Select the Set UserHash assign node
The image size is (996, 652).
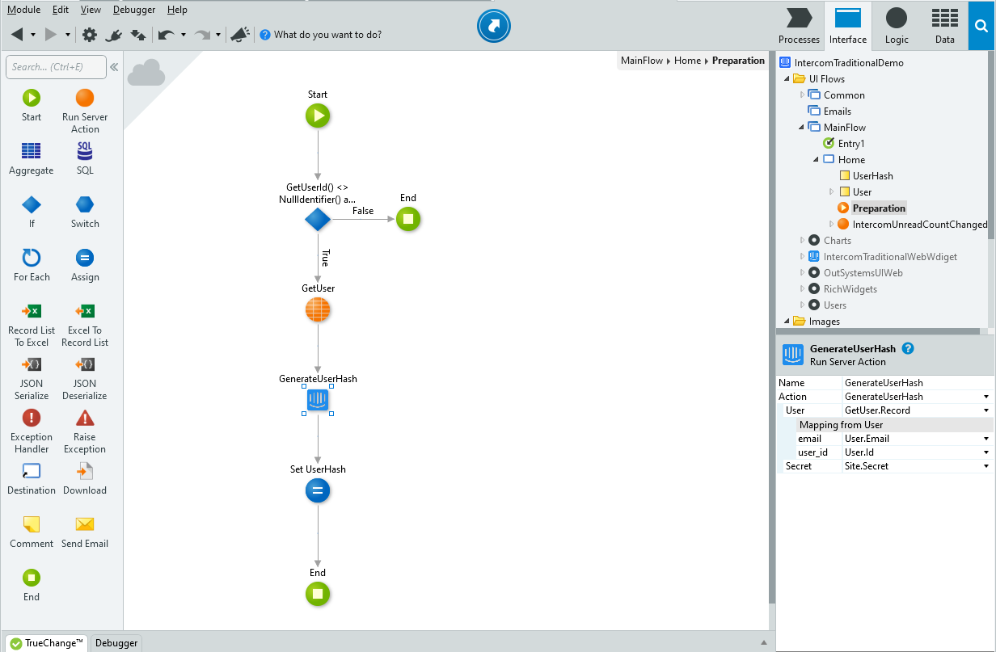click(x=318, y=491)
